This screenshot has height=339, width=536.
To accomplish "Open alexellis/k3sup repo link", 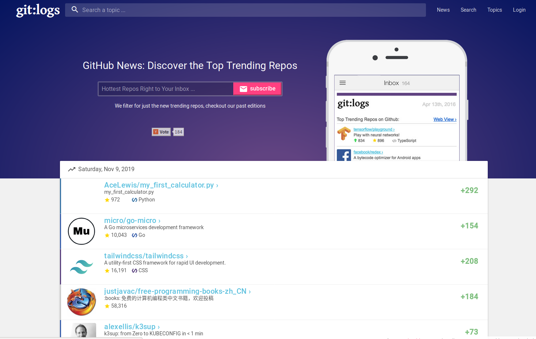I will click(132, 327).
